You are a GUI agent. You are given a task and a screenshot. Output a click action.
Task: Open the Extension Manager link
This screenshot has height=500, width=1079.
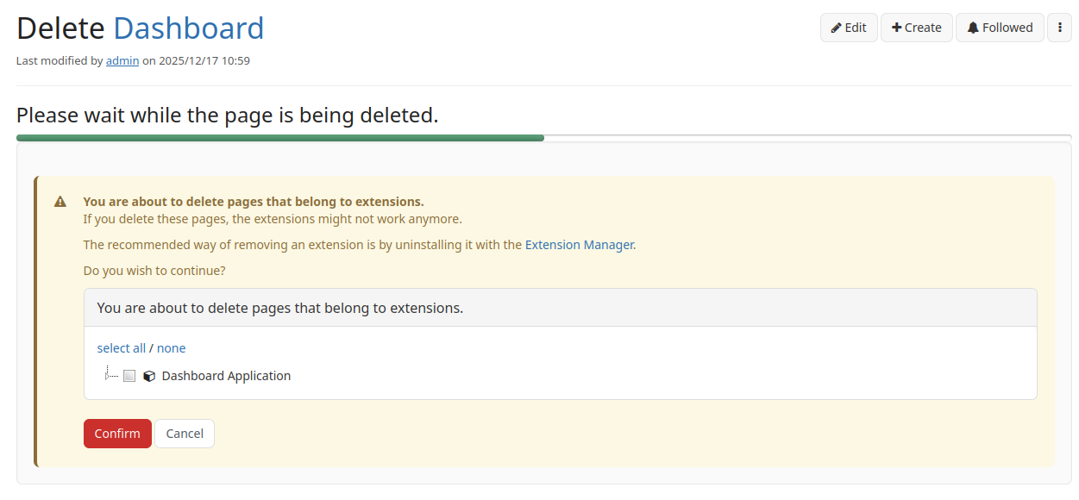click(x=580, y=245)
